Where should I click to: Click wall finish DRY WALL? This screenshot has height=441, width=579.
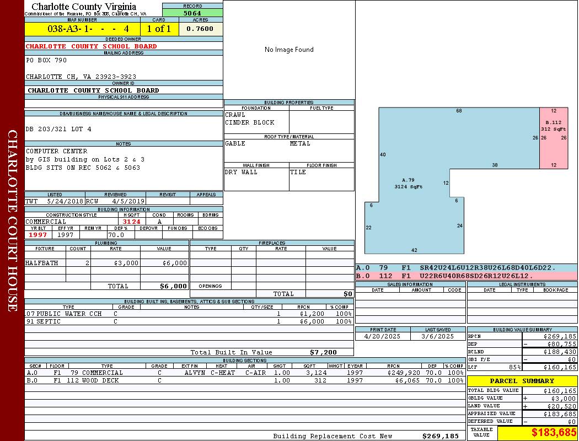pos(241,172)
